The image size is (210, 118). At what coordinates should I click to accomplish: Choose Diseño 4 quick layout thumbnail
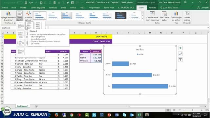pyautogui.click(x=20, y=34)
